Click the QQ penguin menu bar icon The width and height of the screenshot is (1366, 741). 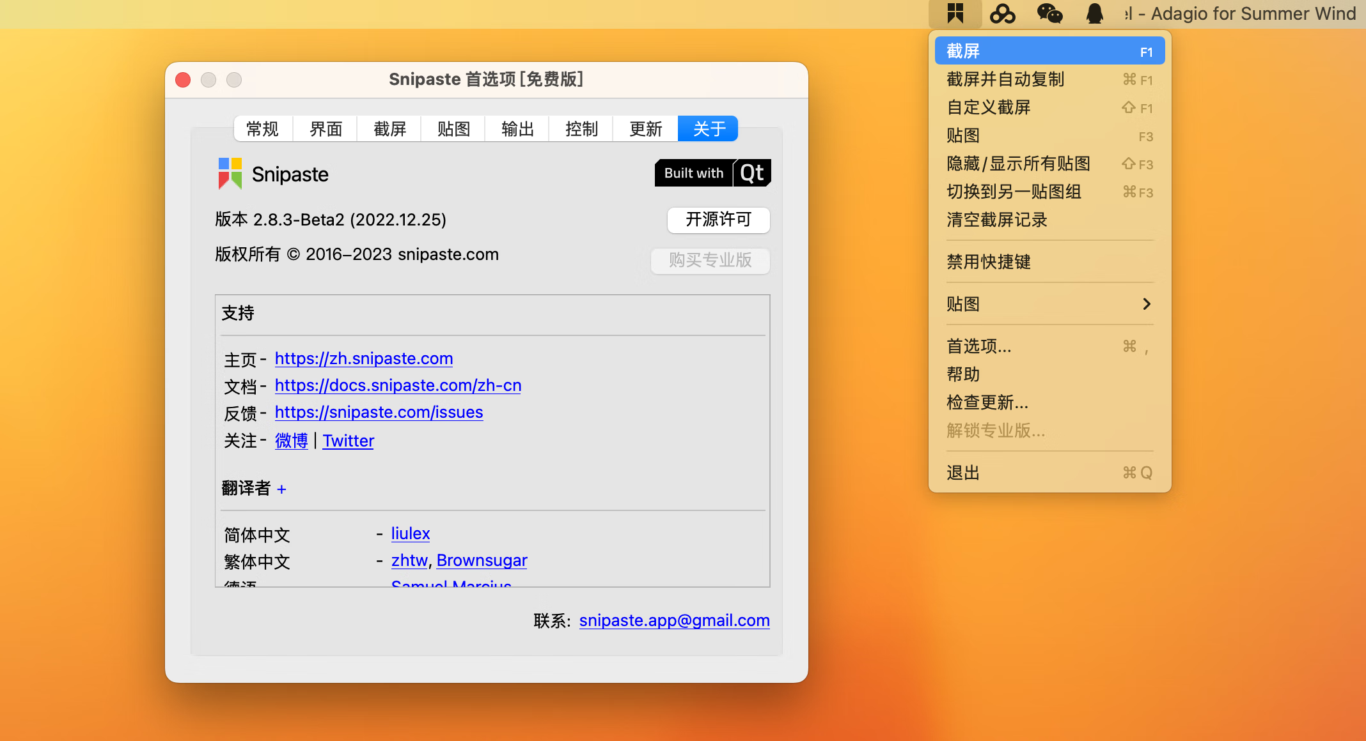1095,13
